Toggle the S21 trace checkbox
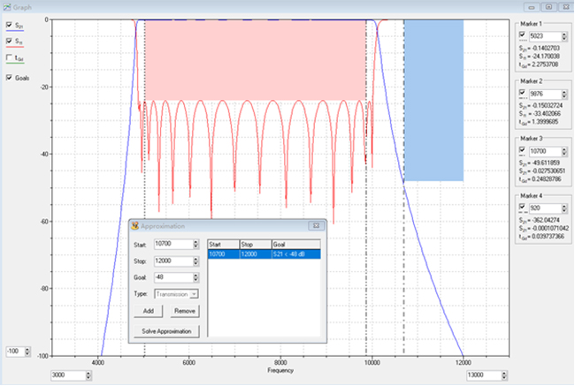Viewport: 575px width, 386px height. (9, 26)
